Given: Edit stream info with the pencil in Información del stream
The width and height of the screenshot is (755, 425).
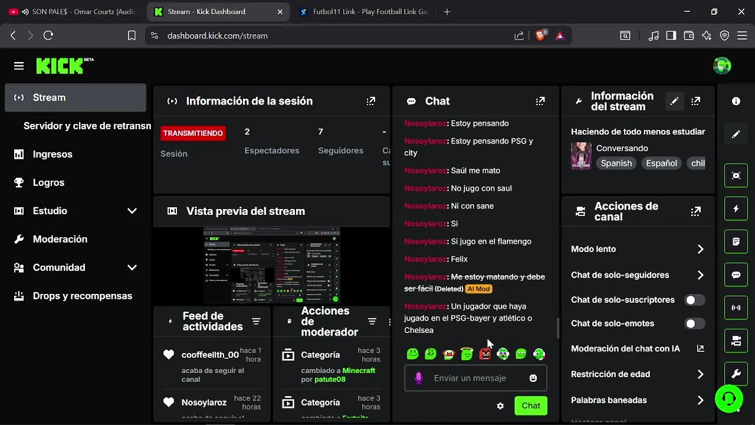Looking at the screenshot, I should [674, 101].
